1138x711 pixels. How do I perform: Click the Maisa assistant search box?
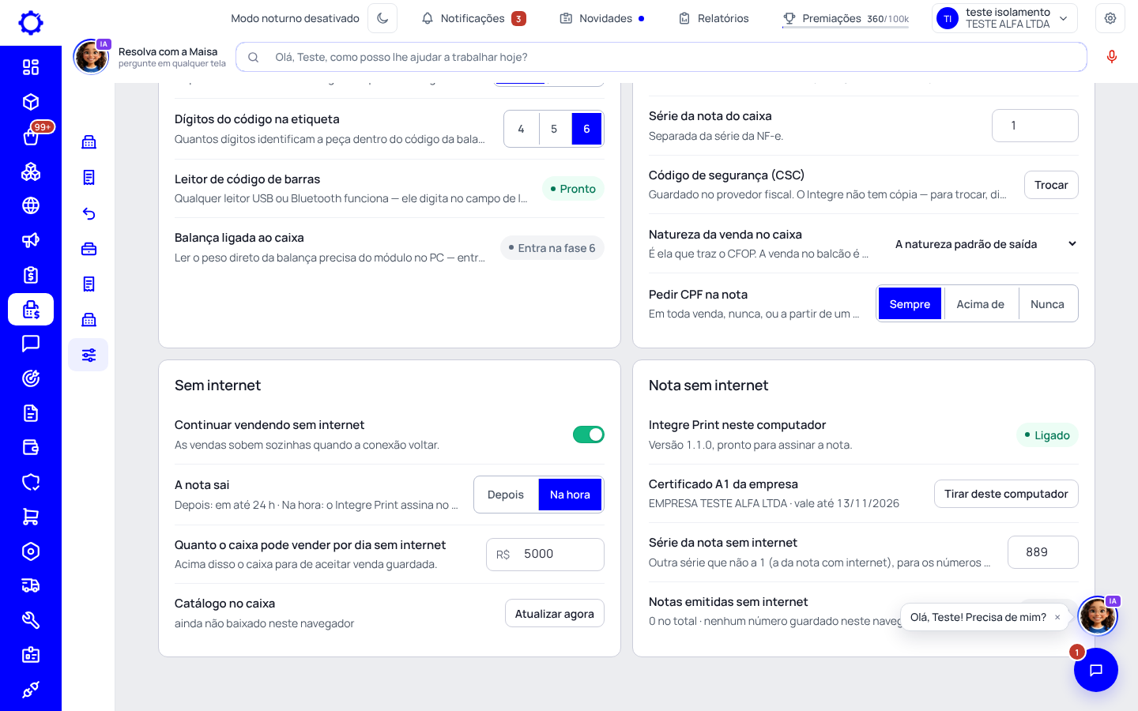(x=661, y=57)
